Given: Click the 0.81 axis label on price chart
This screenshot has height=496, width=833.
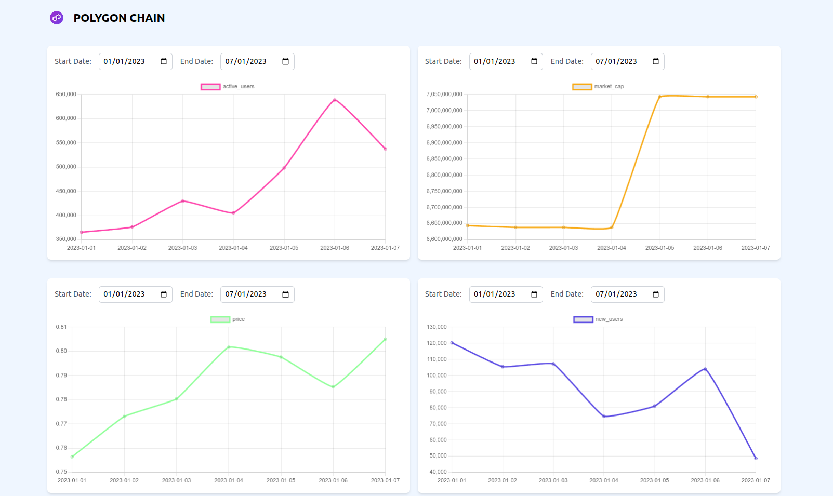Looking at the screenshot, I should click(x=61, y=327).
